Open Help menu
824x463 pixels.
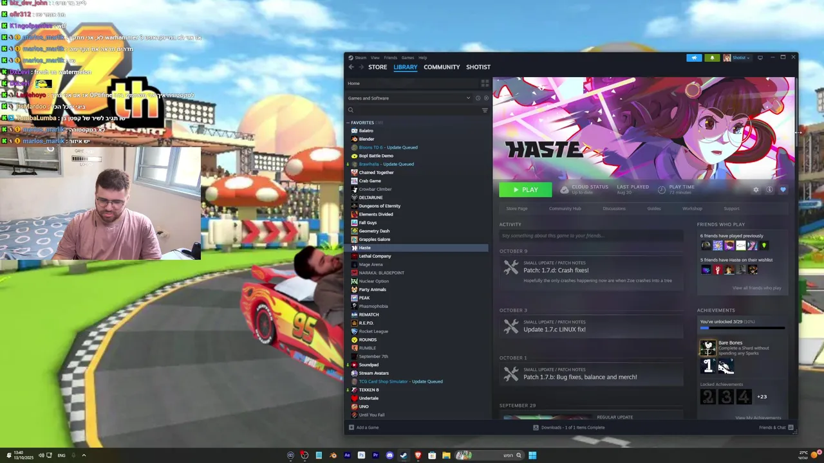pyautogui.click(x=422, y=58)
